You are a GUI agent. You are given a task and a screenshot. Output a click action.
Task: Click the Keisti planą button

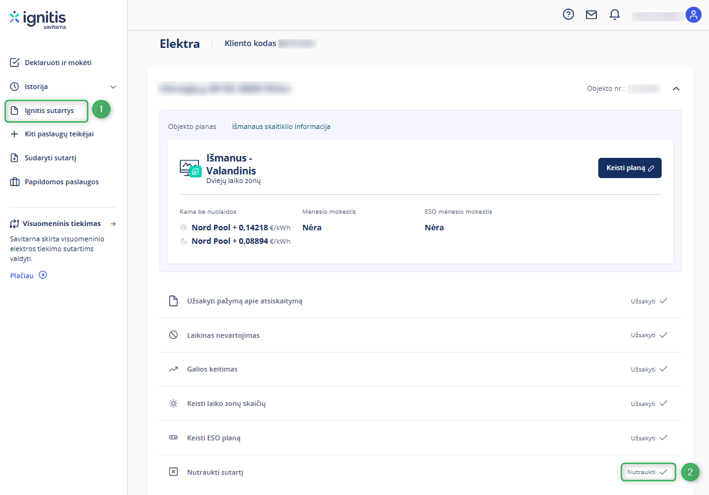click(x=630, y=168)
